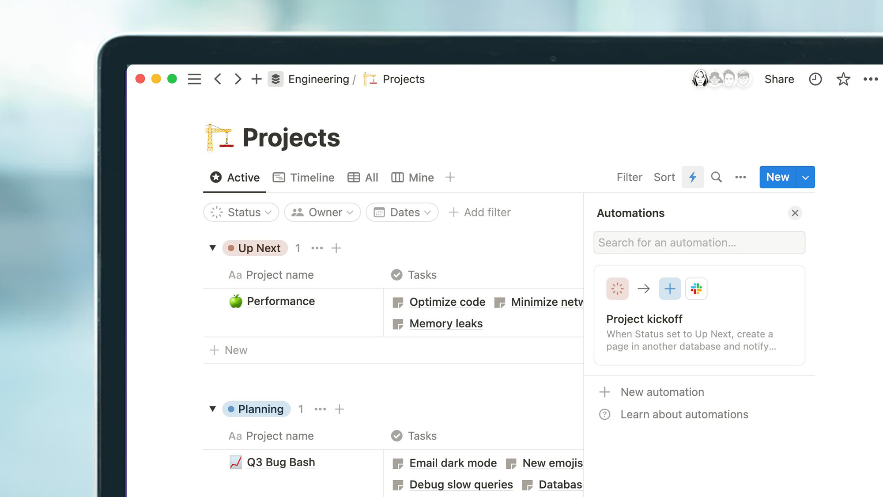Click New automation
The width and height of the screenshot is (883, 497).
pyautogui.click(x=662, y=392)
